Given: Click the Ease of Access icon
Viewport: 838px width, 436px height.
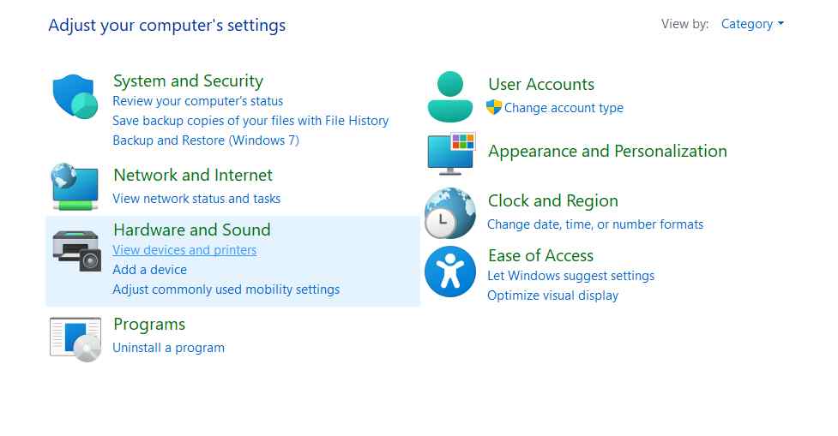Looking at the screenshot, I should pyautogui.click(x=450, y=271).
